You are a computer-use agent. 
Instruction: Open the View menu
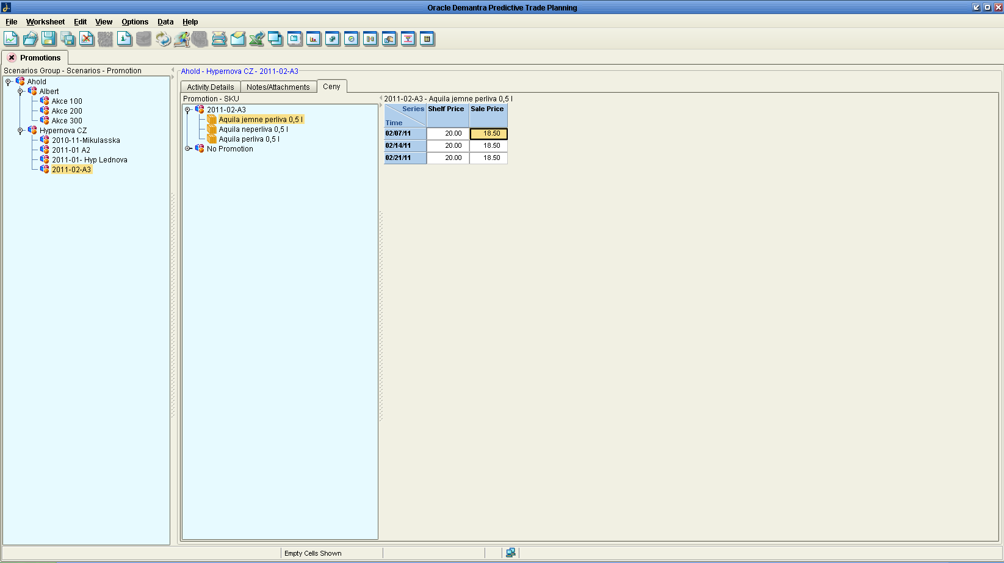[104, 21]
